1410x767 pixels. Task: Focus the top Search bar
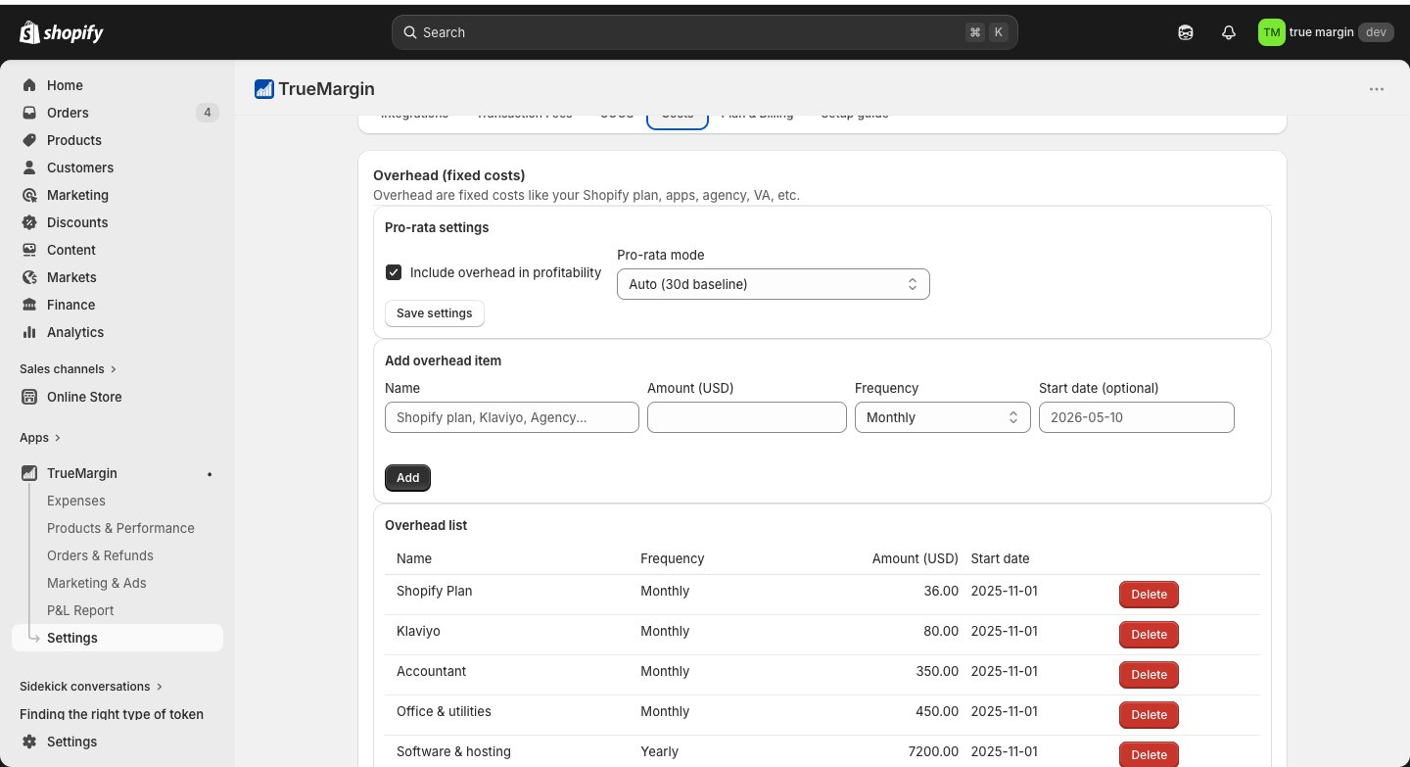pos(705,32)
